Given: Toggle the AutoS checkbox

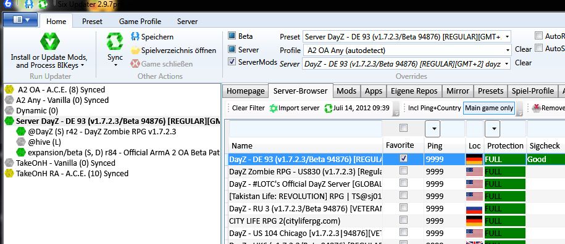Looking at the screenshot, I should [x=538, y=48].
